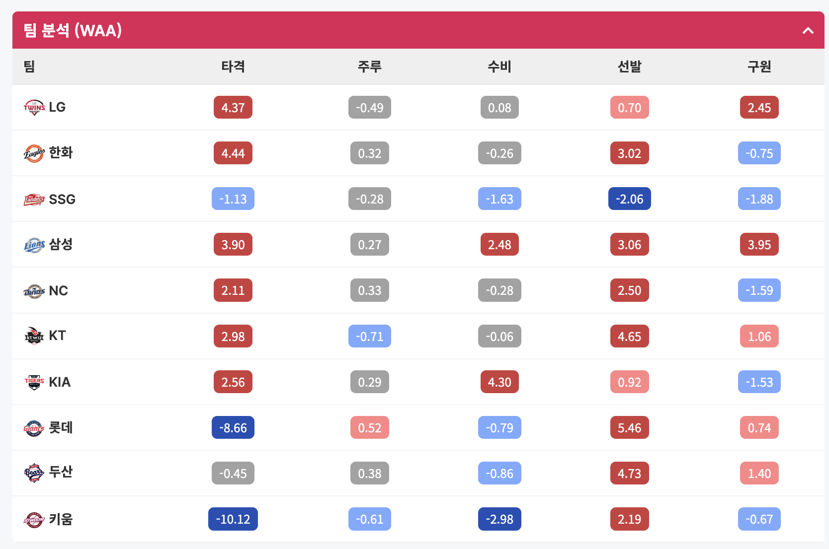
Task: Collapse the 팀 분석 (WAA) panel chevron
Action: coord(808,30)
